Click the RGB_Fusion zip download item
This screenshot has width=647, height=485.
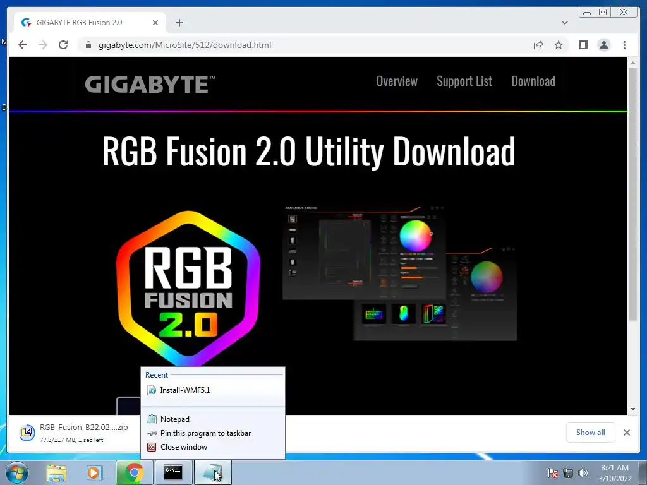point(75,432)
